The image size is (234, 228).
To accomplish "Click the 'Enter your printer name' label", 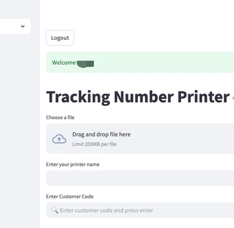I will click(72, 164).
